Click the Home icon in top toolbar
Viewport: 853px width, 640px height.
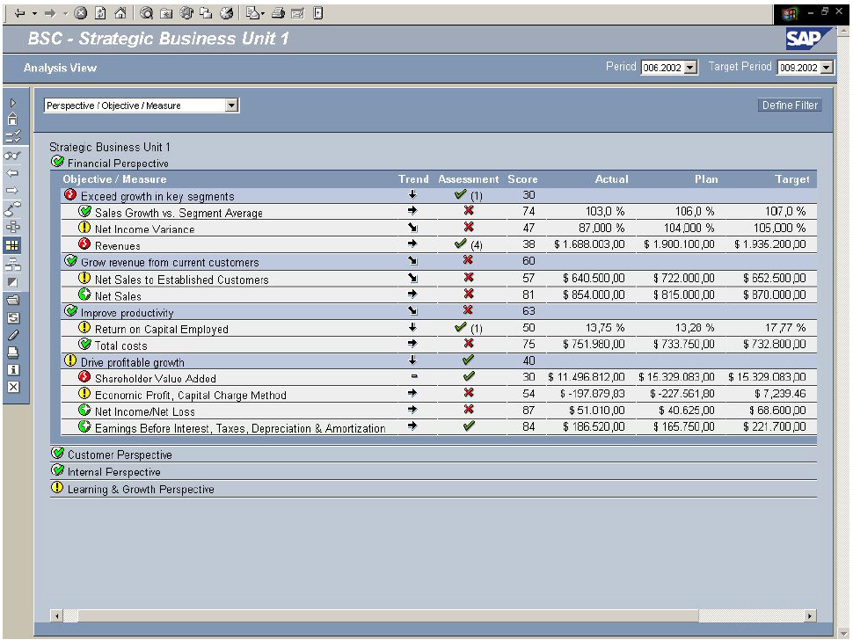(120, 13)
